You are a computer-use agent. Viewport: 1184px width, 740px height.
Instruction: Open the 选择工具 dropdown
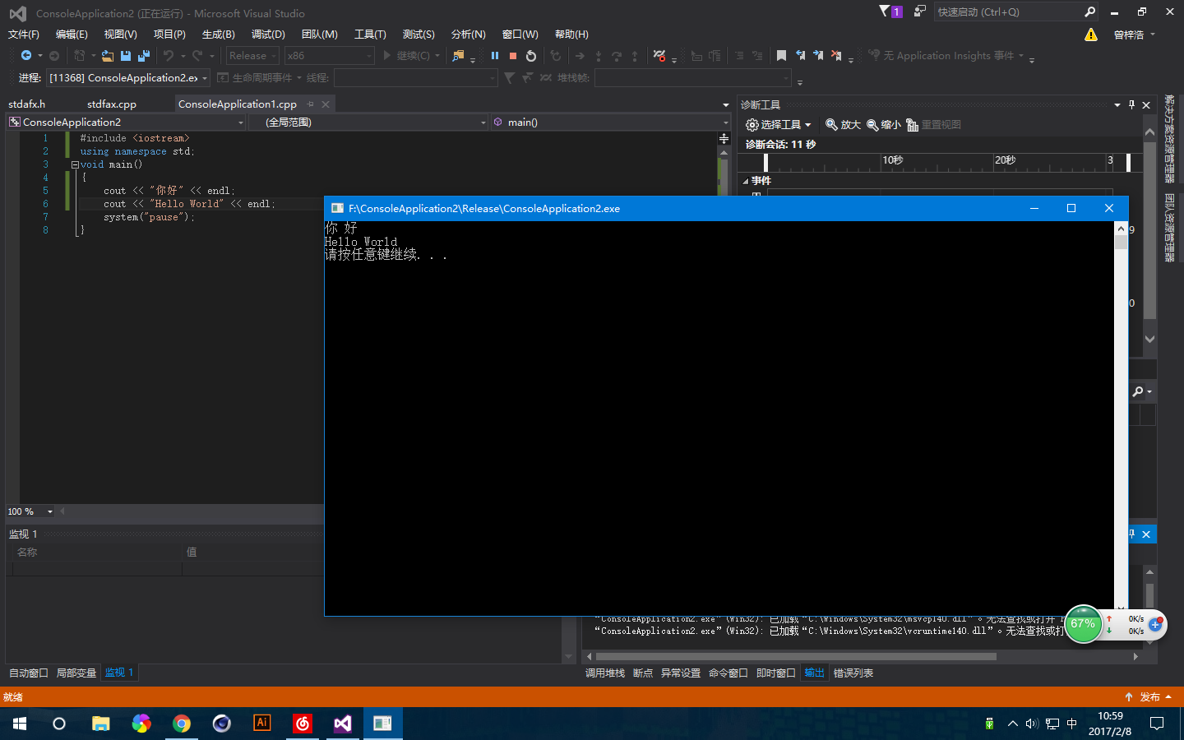click(x=779, y=125)
